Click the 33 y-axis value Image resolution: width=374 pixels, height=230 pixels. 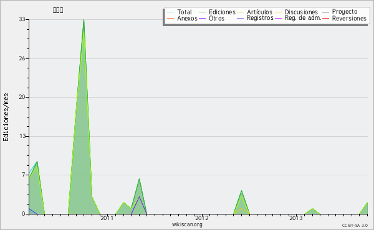[x=22, y=19]
